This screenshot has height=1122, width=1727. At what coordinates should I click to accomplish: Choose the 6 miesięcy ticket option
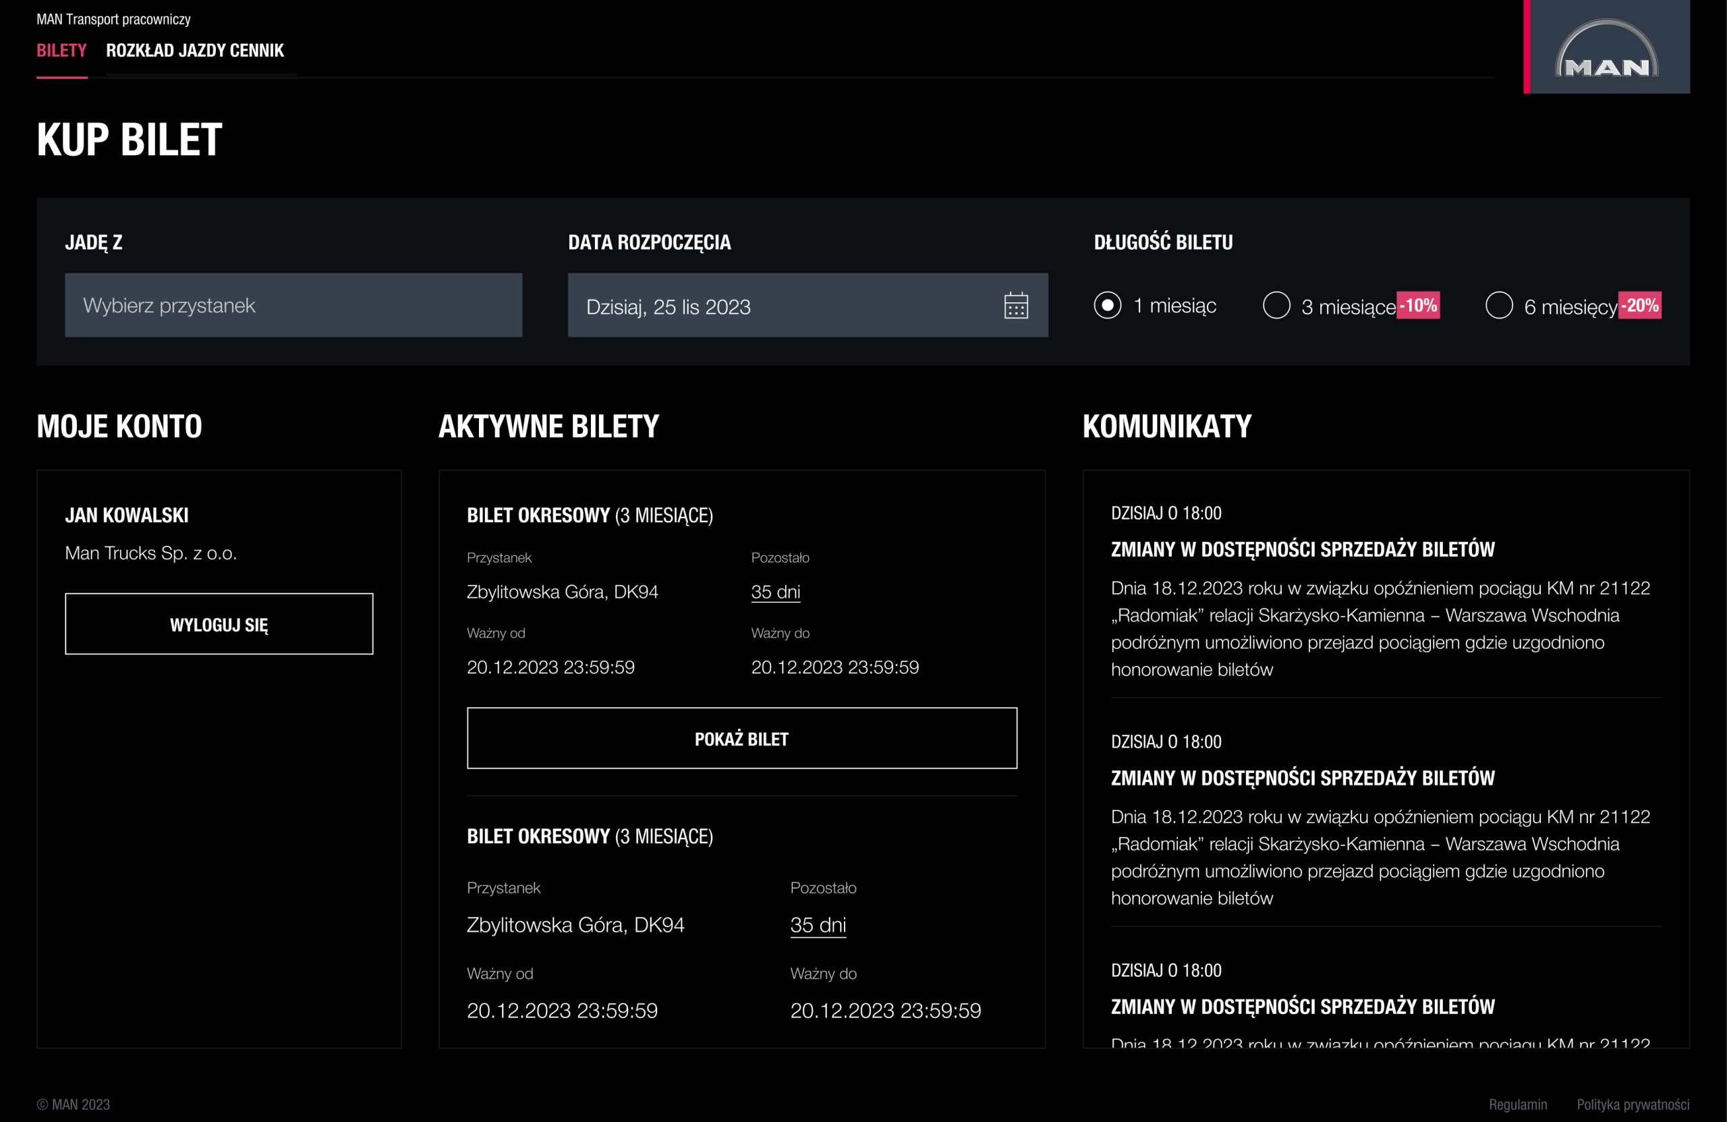point(1551,306)
